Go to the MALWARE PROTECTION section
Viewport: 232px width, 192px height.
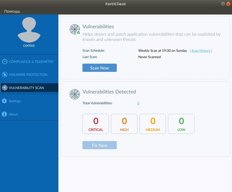point(29,74)
